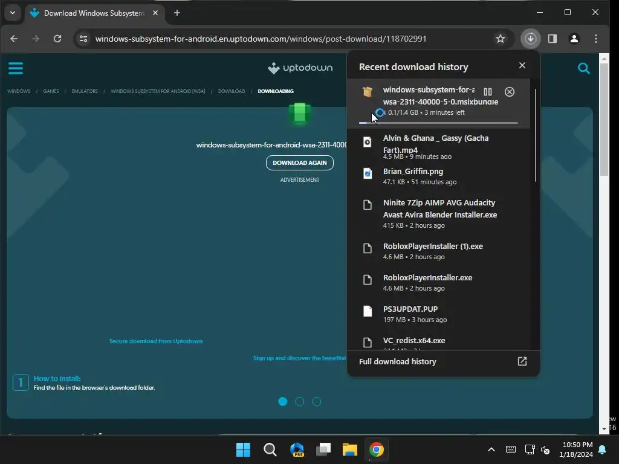
Task: Click the page vertical scrollbar thumb
Action: [x=604, y=120]
